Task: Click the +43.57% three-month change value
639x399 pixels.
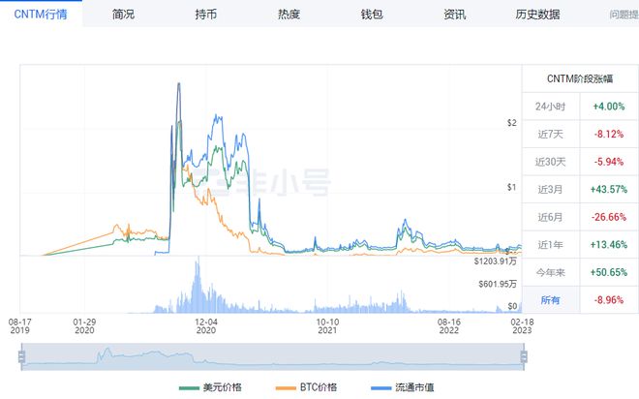Action: 609,190
